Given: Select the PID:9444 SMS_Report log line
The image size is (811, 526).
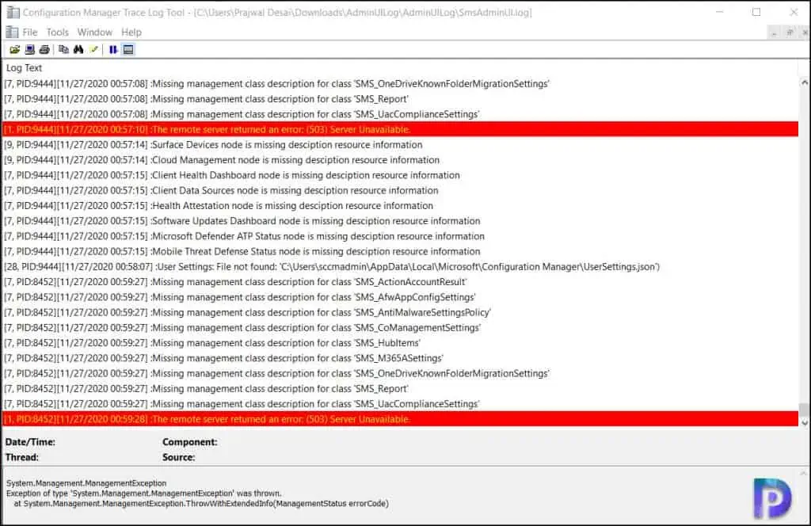Looking at the screenshot, I should [401, 99].
